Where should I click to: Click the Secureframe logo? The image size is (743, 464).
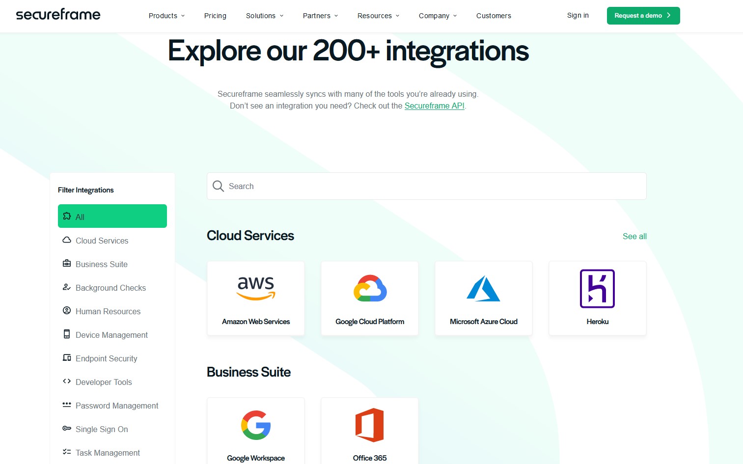pos(58,15)
